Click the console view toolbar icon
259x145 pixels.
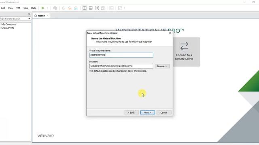tap(112, 8)
